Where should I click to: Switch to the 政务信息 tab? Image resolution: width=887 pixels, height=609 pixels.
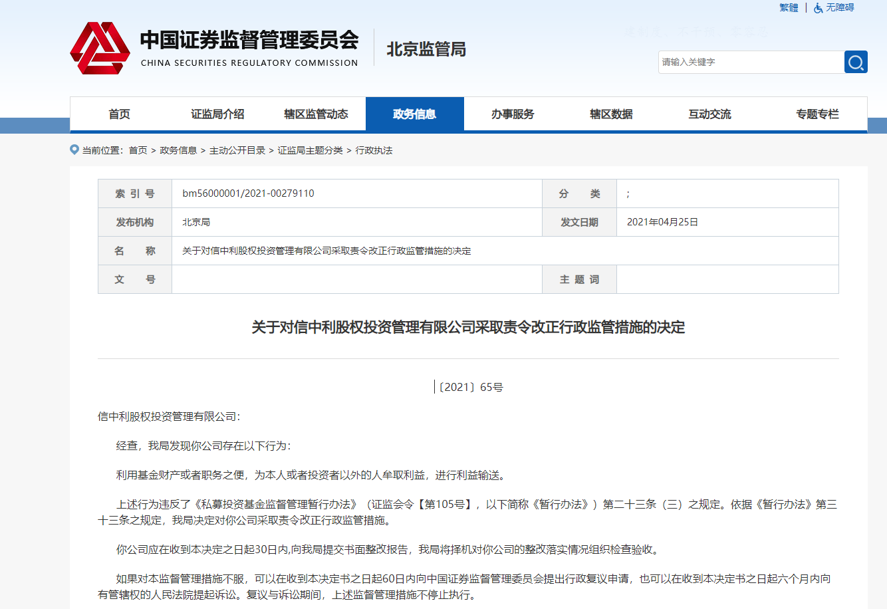tap(414, 114)
